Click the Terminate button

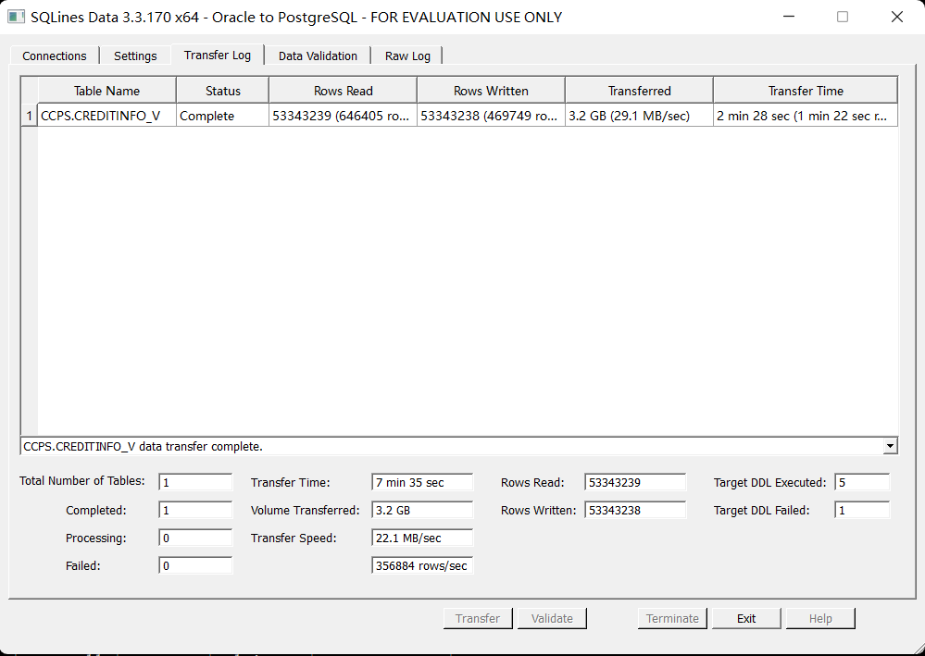click(672, 618)
